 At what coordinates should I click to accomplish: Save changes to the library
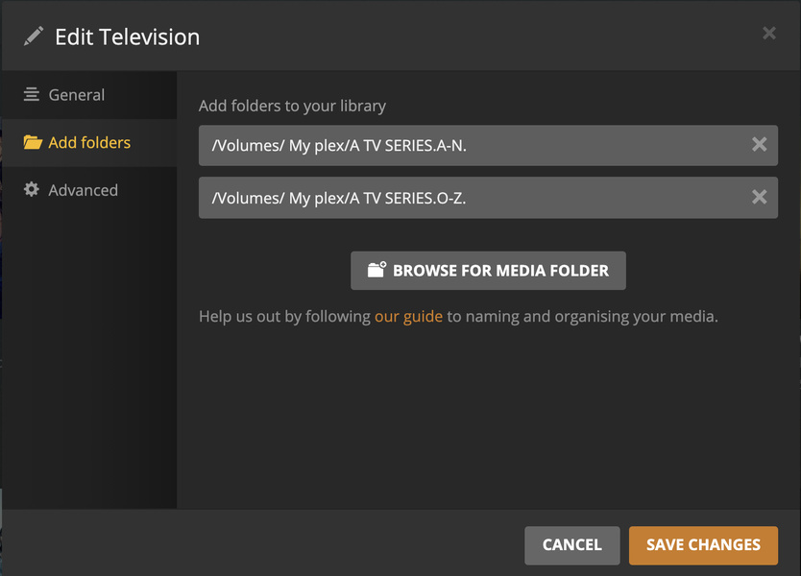703,544
